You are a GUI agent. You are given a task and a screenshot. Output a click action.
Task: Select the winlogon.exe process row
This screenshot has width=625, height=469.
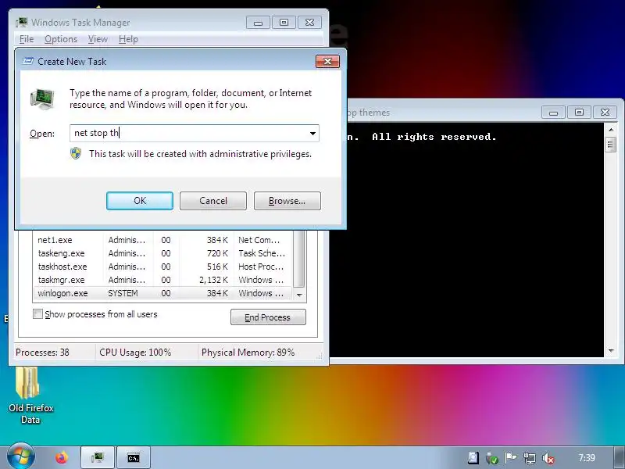[163, 293]
